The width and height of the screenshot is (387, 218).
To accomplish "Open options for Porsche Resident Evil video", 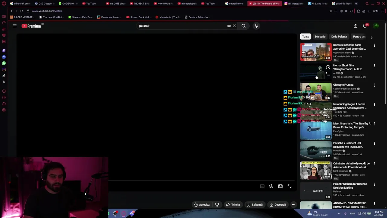I will click(374, 143).
